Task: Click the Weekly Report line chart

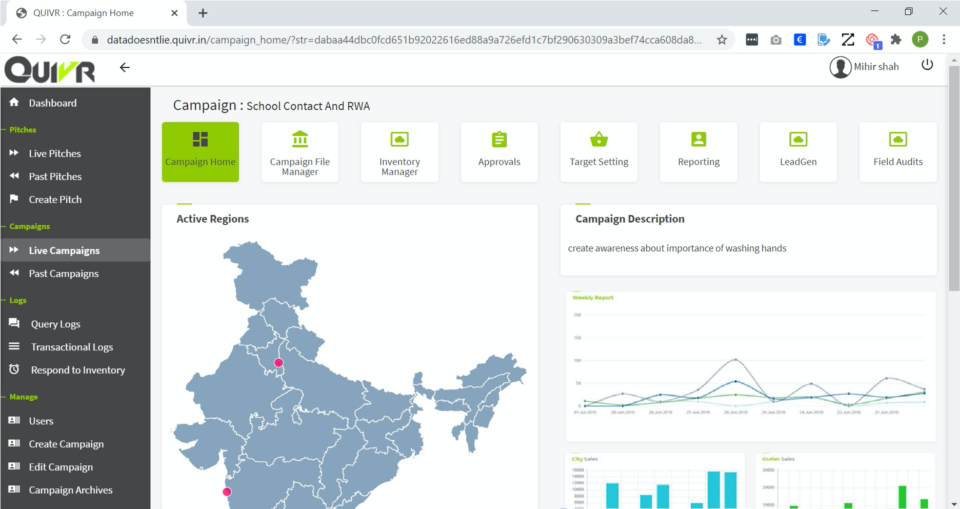Action: click(751, 366)
